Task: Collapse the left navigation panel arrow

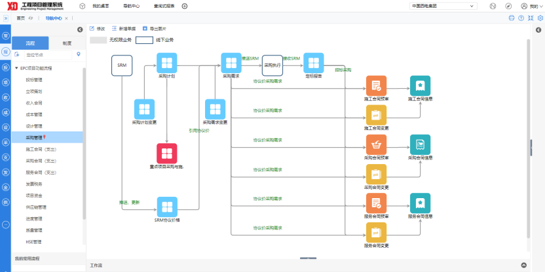Action: [x=80, y=29]
